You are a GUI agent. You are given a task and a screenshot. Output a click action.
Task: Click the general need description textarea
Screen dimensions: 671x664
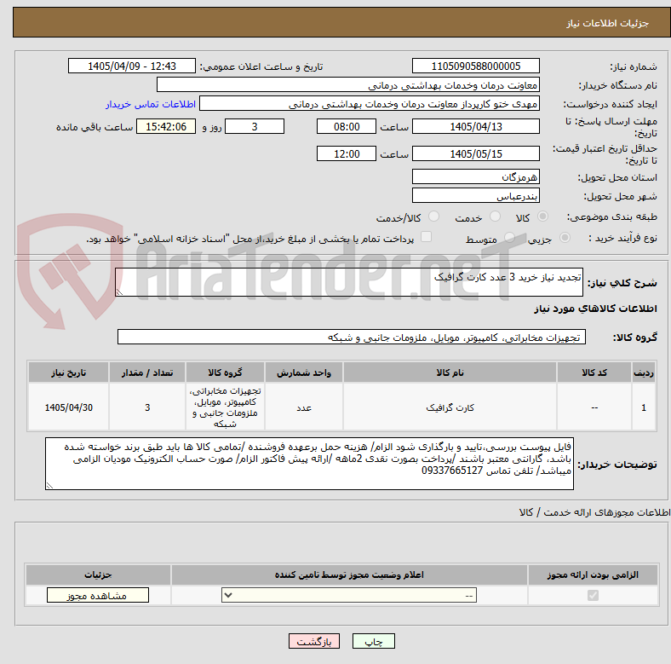tap(349, 282)
